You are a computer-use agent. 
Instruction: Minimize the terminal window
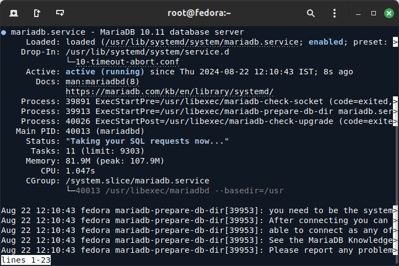[x=358, y=13]
